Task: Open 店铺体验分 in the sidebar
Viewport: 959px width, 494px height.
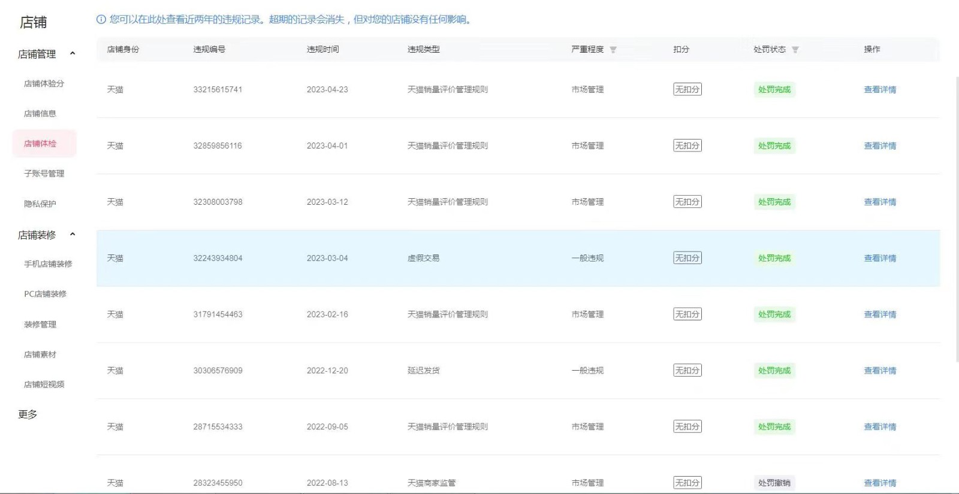Action: [x=44, y=84]
